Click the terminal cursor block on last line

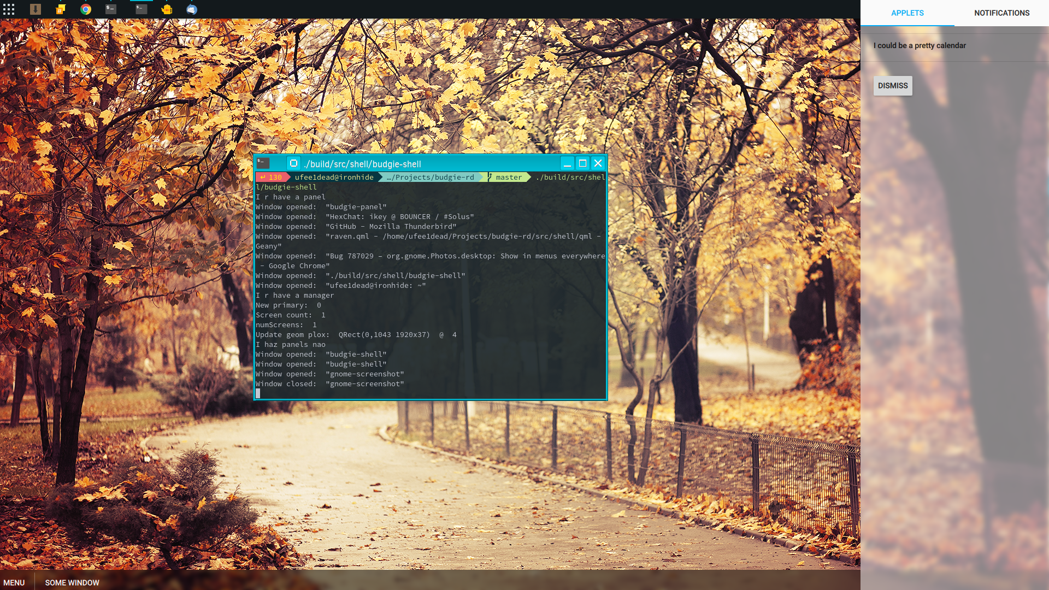point(258,393)
